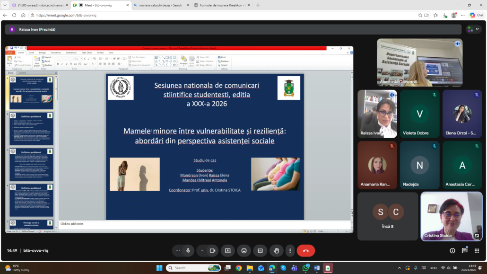
Task: Expand the tab search dropdown
Action: coord(5,5)
